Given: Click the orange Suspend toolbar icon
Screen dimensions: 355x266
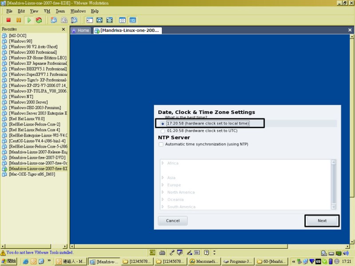Looking at the screenshot, I should [x=19, y=20].
